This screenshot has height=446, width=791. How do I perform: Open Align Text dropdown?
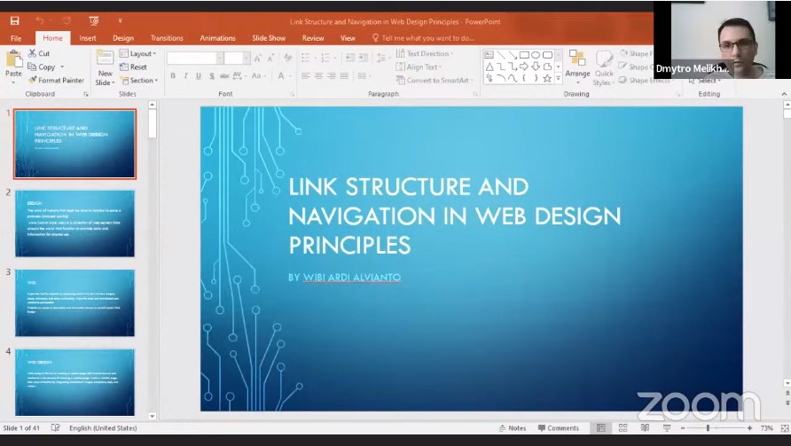[x=419, y=67]
